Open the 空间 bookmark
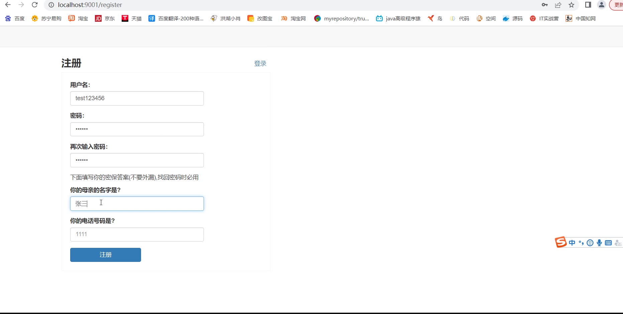The image size is (623, 314). coord(486,18)
